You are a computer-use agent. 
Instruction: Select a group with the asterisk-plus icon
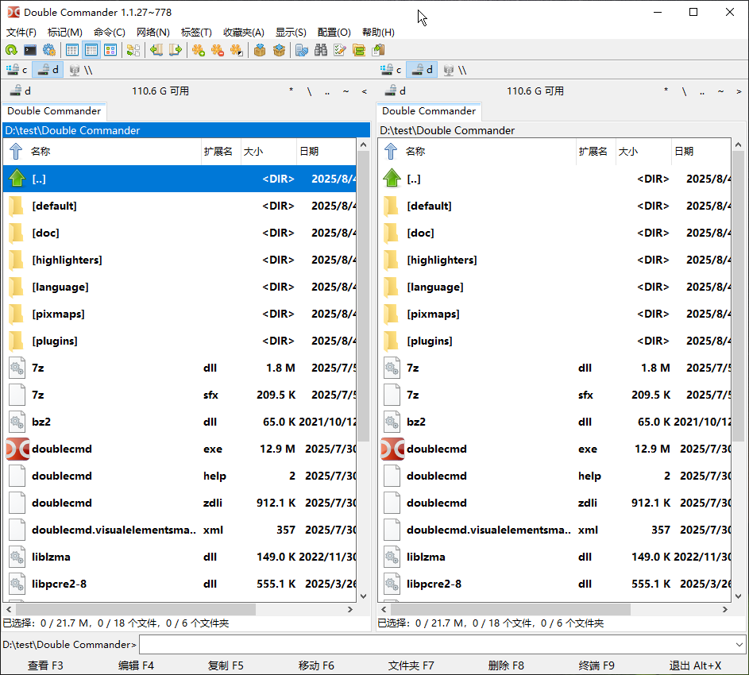199,50
